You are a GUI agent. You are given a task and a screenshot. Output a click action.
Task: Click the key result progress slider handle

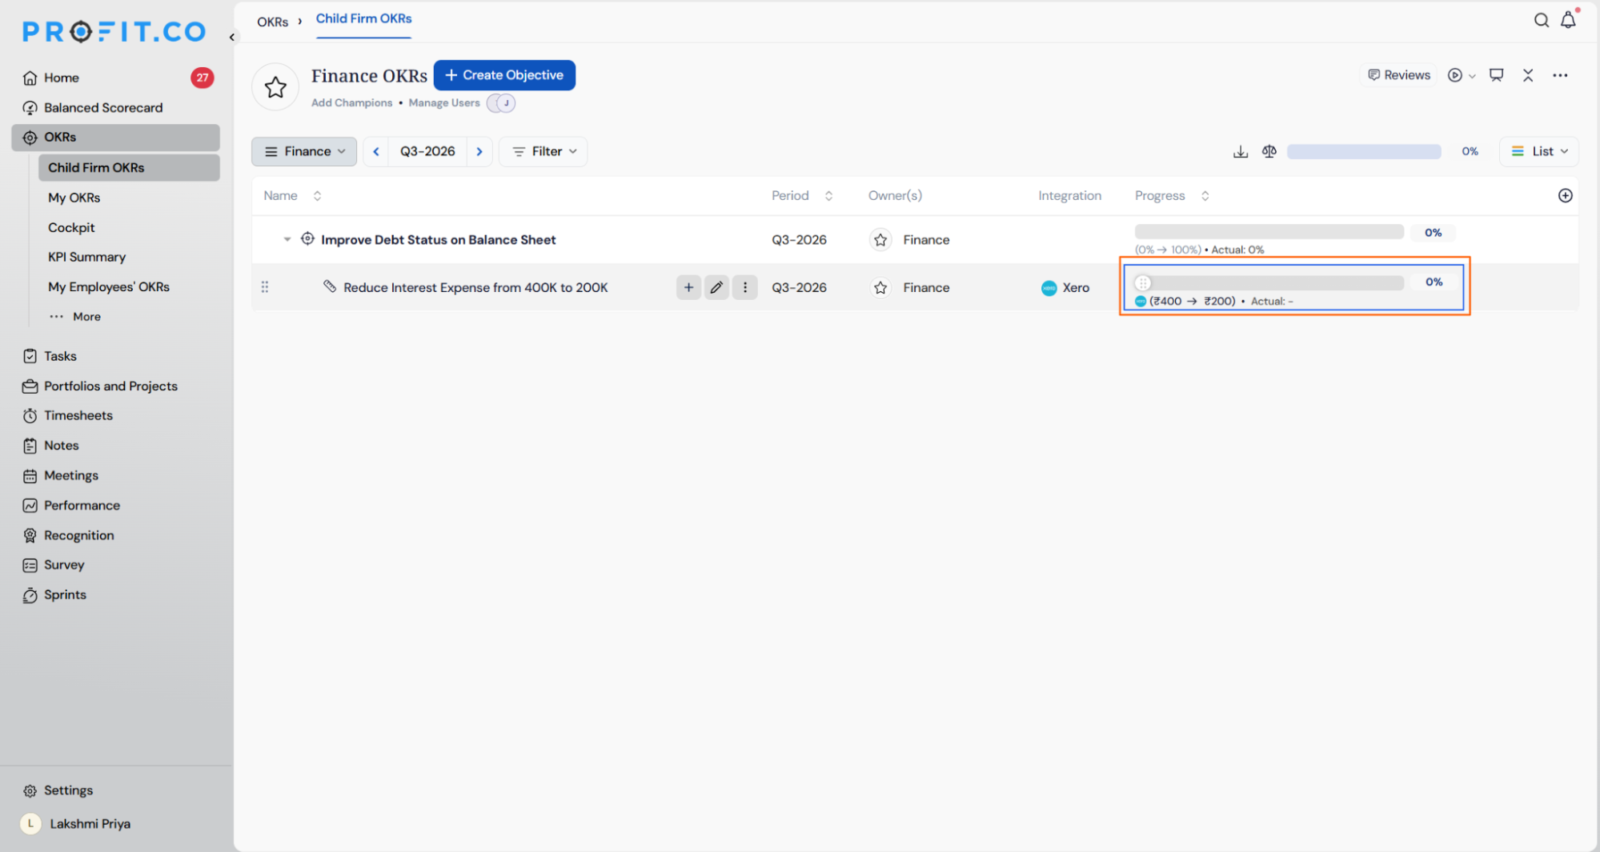click(x=1143, y=282)
